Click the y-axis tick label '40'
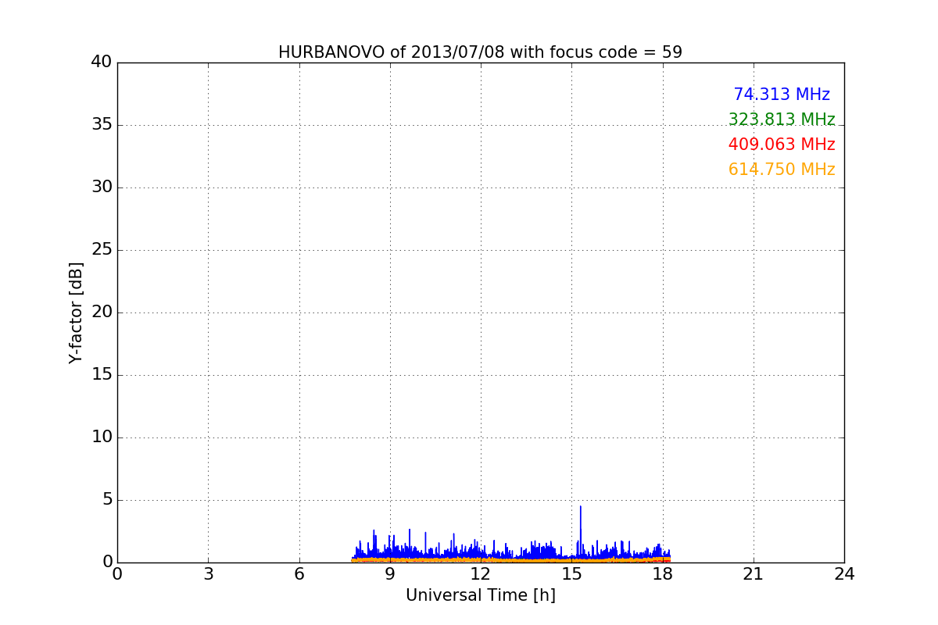This screenshot has width=938, height=625. [102, 62]
